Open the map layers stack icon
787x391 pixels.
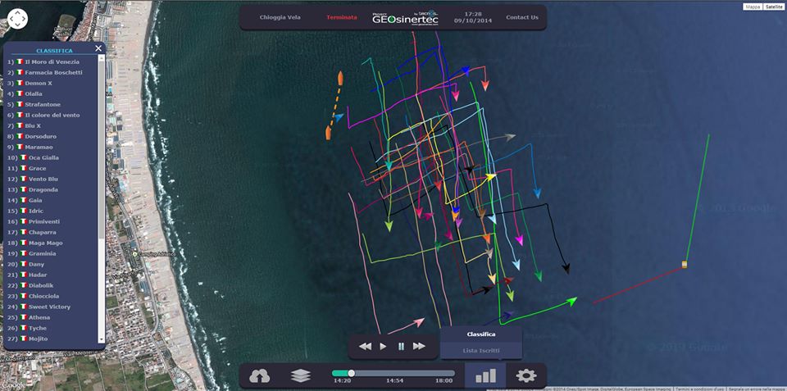click(x=301, y=376)
